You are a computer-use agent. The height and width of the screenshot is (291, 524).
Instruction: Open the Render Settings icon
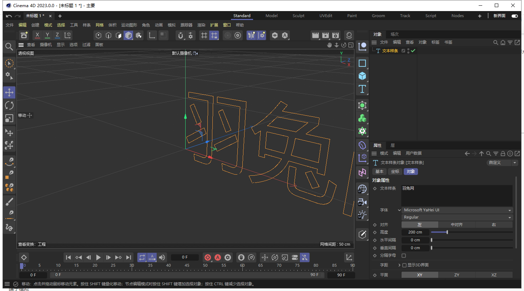click(335, 35)
